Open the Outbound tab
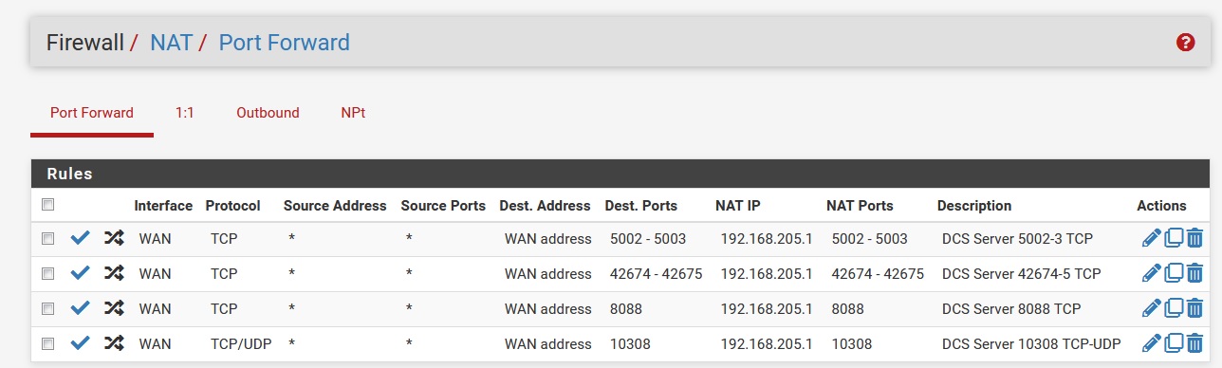Screen dimensions: 1222x368 click(268, 113)
